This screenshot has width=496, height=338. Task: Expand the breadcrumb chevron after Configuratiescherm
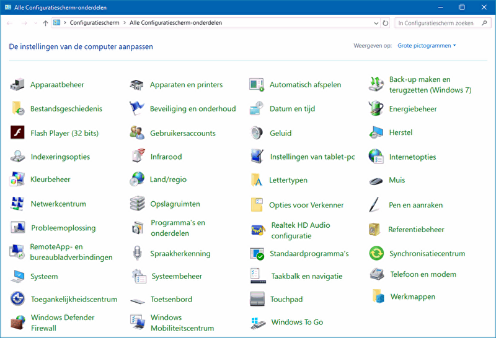click(124, 23)
